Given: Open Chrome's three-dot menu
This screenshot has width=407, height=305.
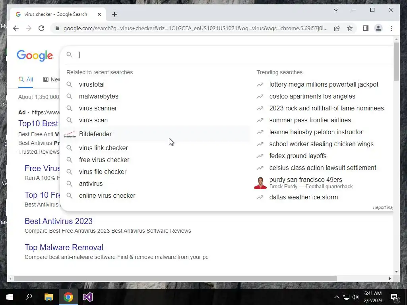Looking at the screenshot, I should point(391,28).
